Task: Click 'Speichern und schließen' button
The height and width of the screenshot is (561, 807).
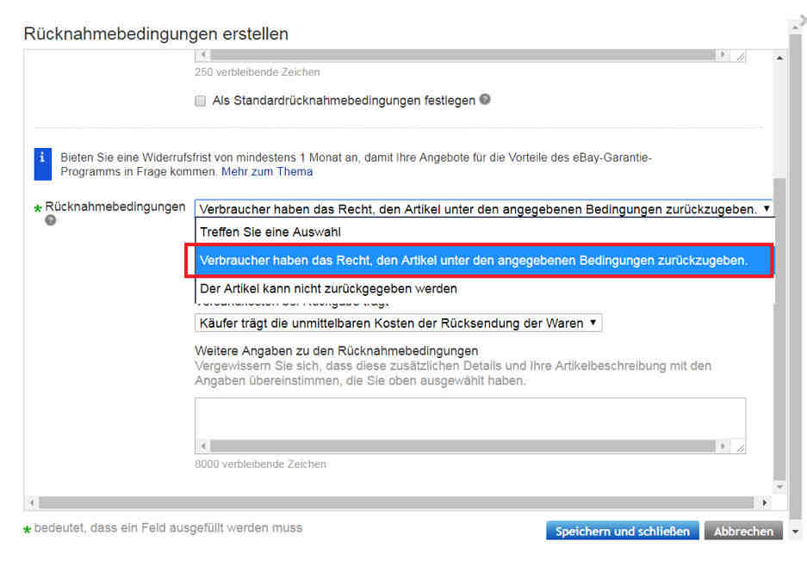Action: click(x=622, y=531)
